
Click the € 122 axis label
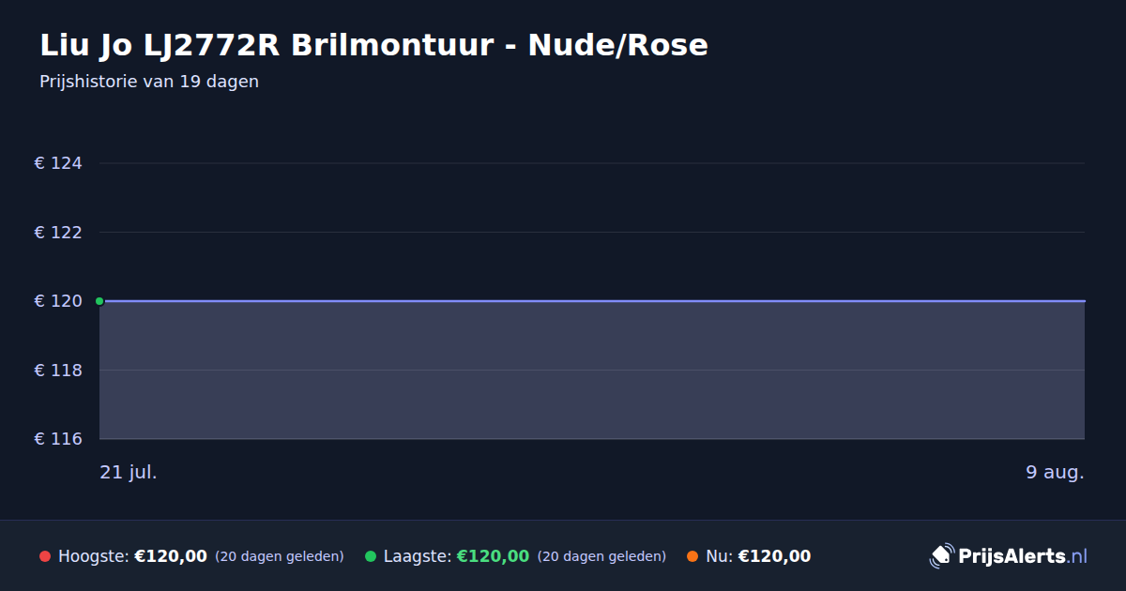[x=58, y=232]
